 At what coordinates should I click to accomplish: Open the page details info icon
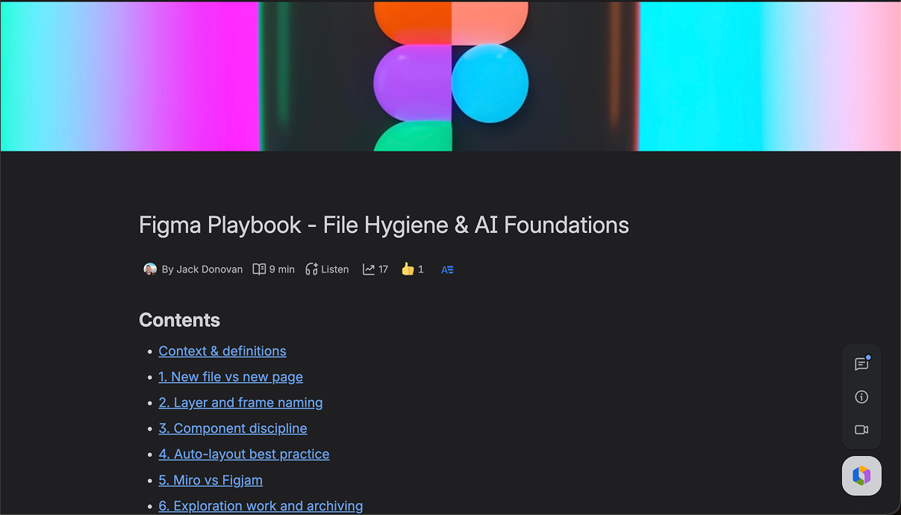tap(861, 397)
